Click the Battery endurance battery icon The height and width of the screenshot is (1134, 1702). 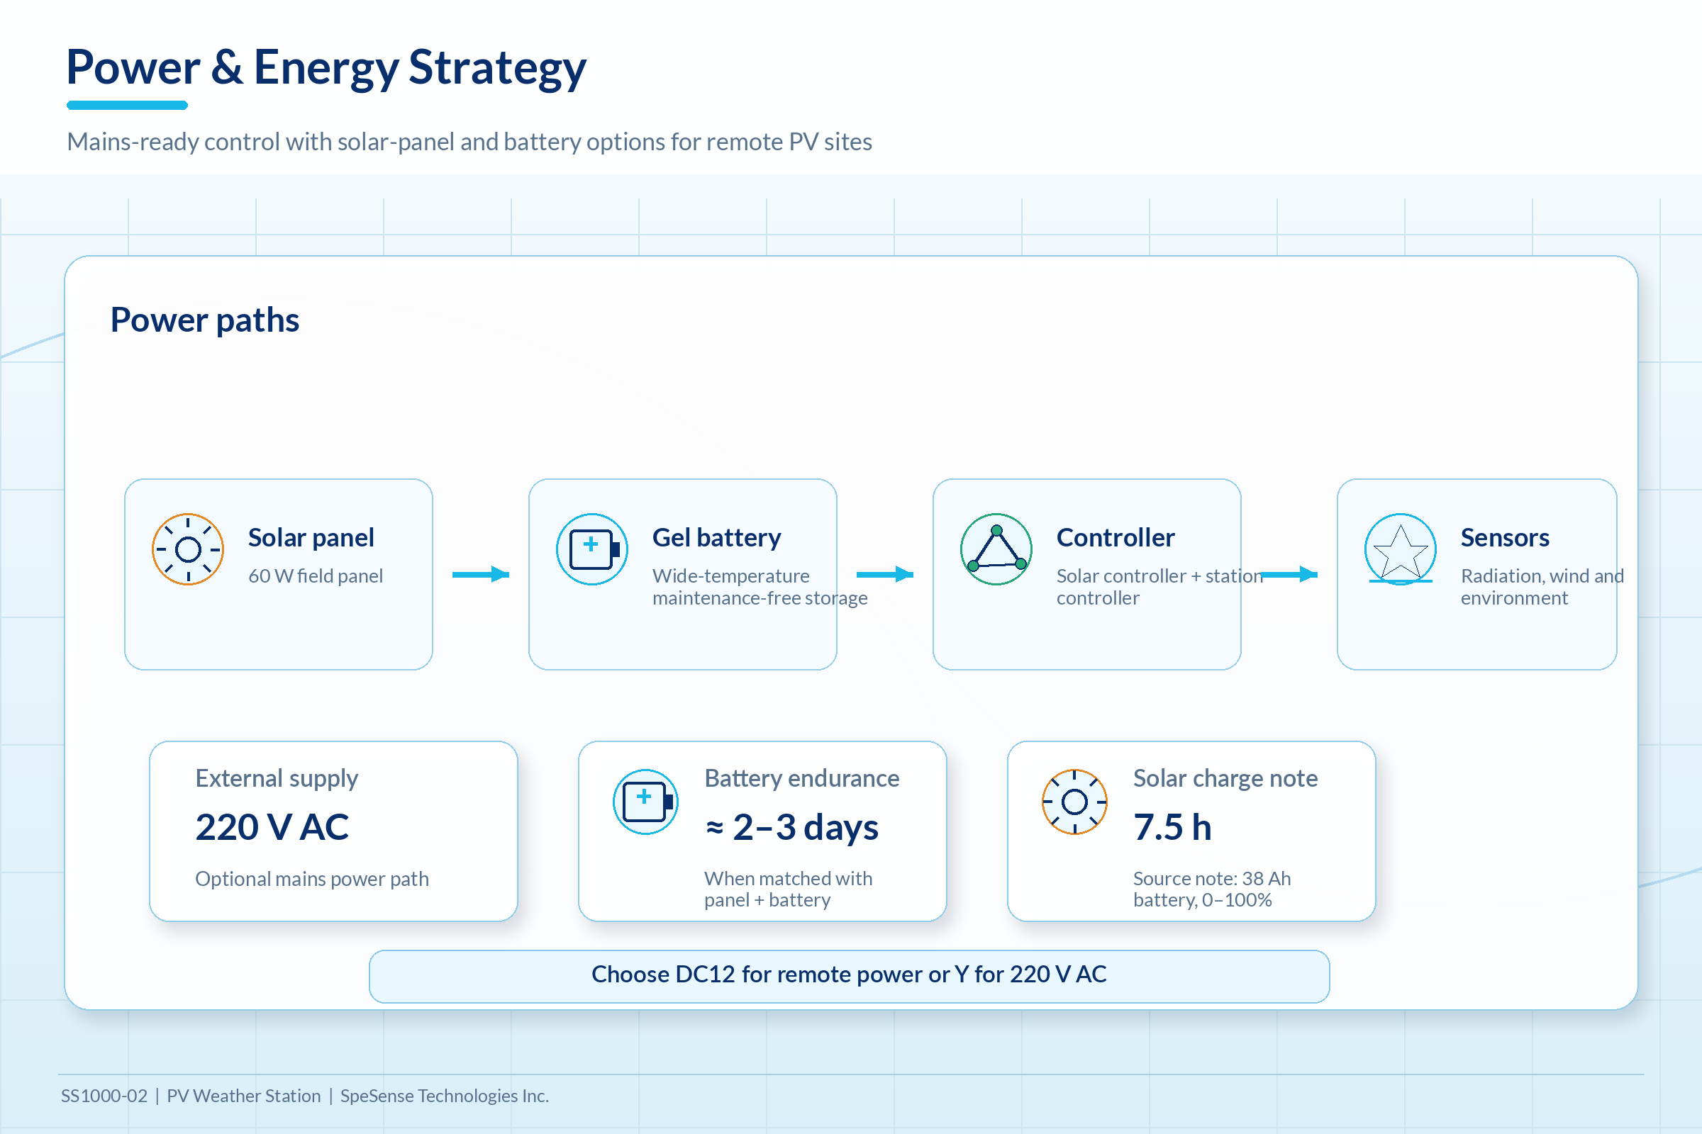[x=645, y=802]
